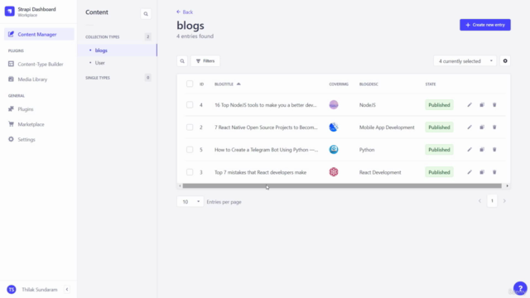Click the COVERIMG column header
This screenshot has height=298, width=530.
pyautogui.click(x=339, y=84)
